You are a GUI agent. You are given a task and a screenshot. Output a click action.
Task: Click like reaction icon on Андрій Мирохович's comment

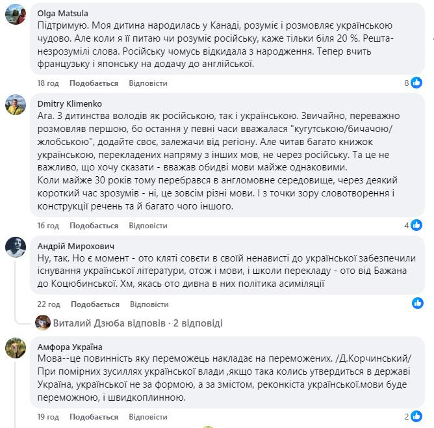(x=416, y=304)
